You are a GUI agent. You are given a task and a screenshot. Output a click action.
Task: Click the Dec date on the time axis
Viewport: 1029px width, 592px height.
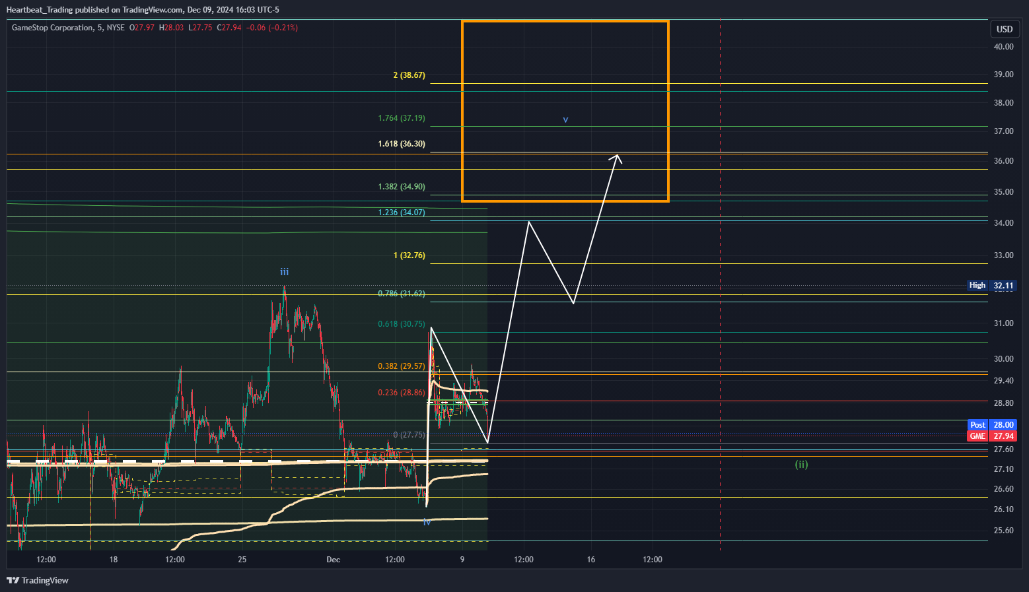point(334,560)
